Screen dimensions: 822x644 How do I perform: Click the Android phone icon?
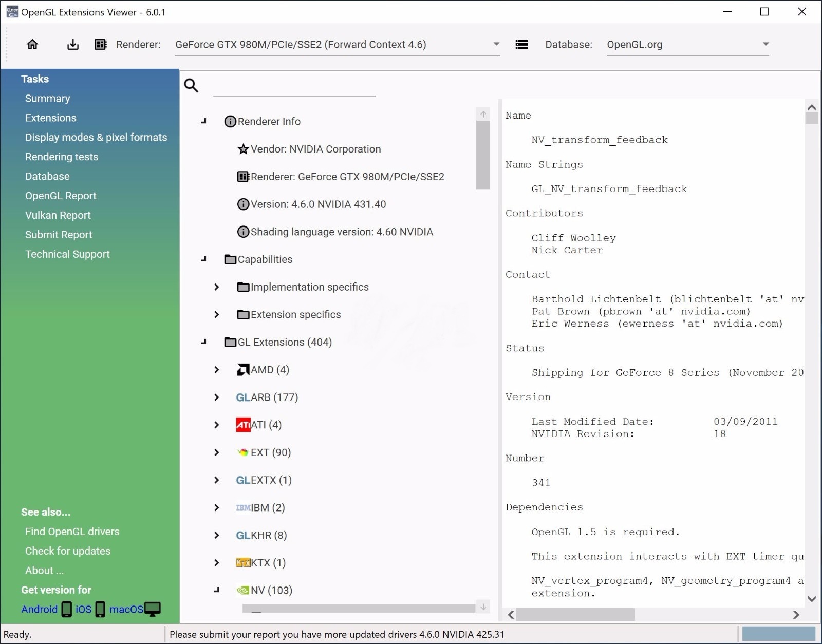click(x=67, y=609)
